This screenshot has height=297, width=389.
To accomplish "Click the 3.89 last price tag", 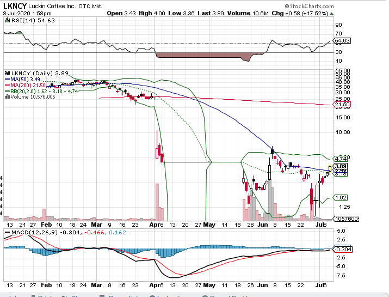I will (341, 166).
